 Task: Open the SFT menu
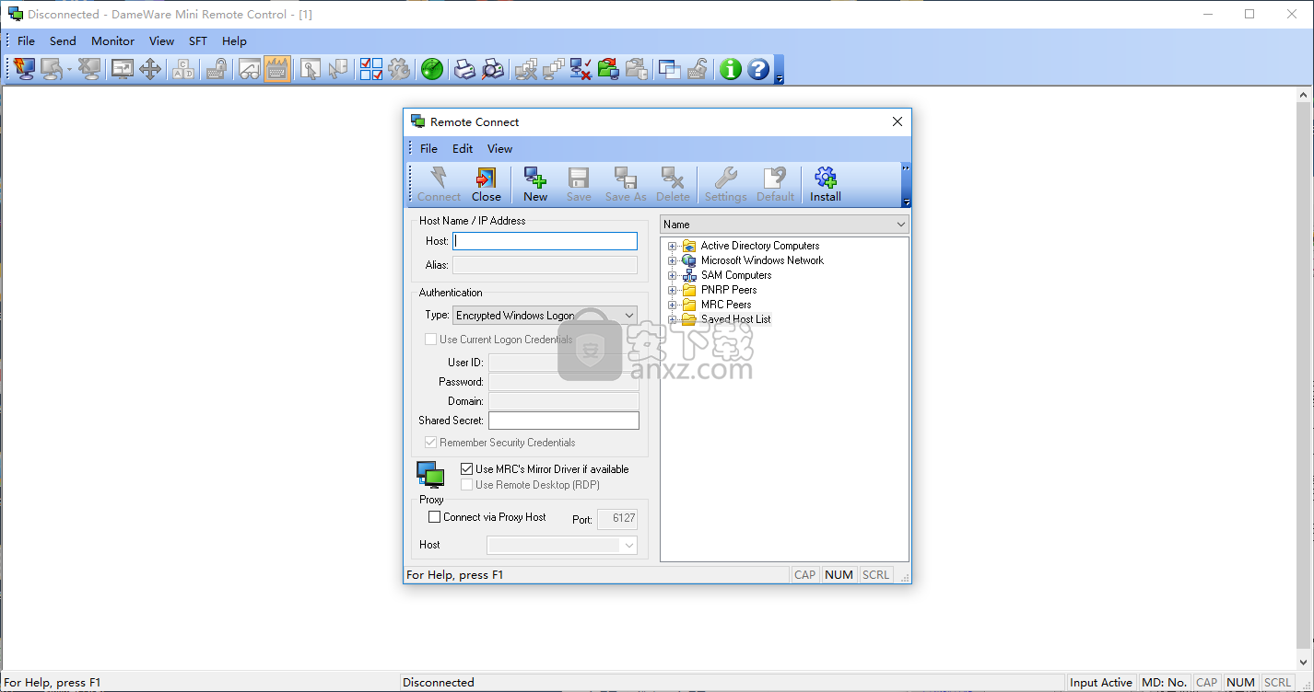(198, 40)
